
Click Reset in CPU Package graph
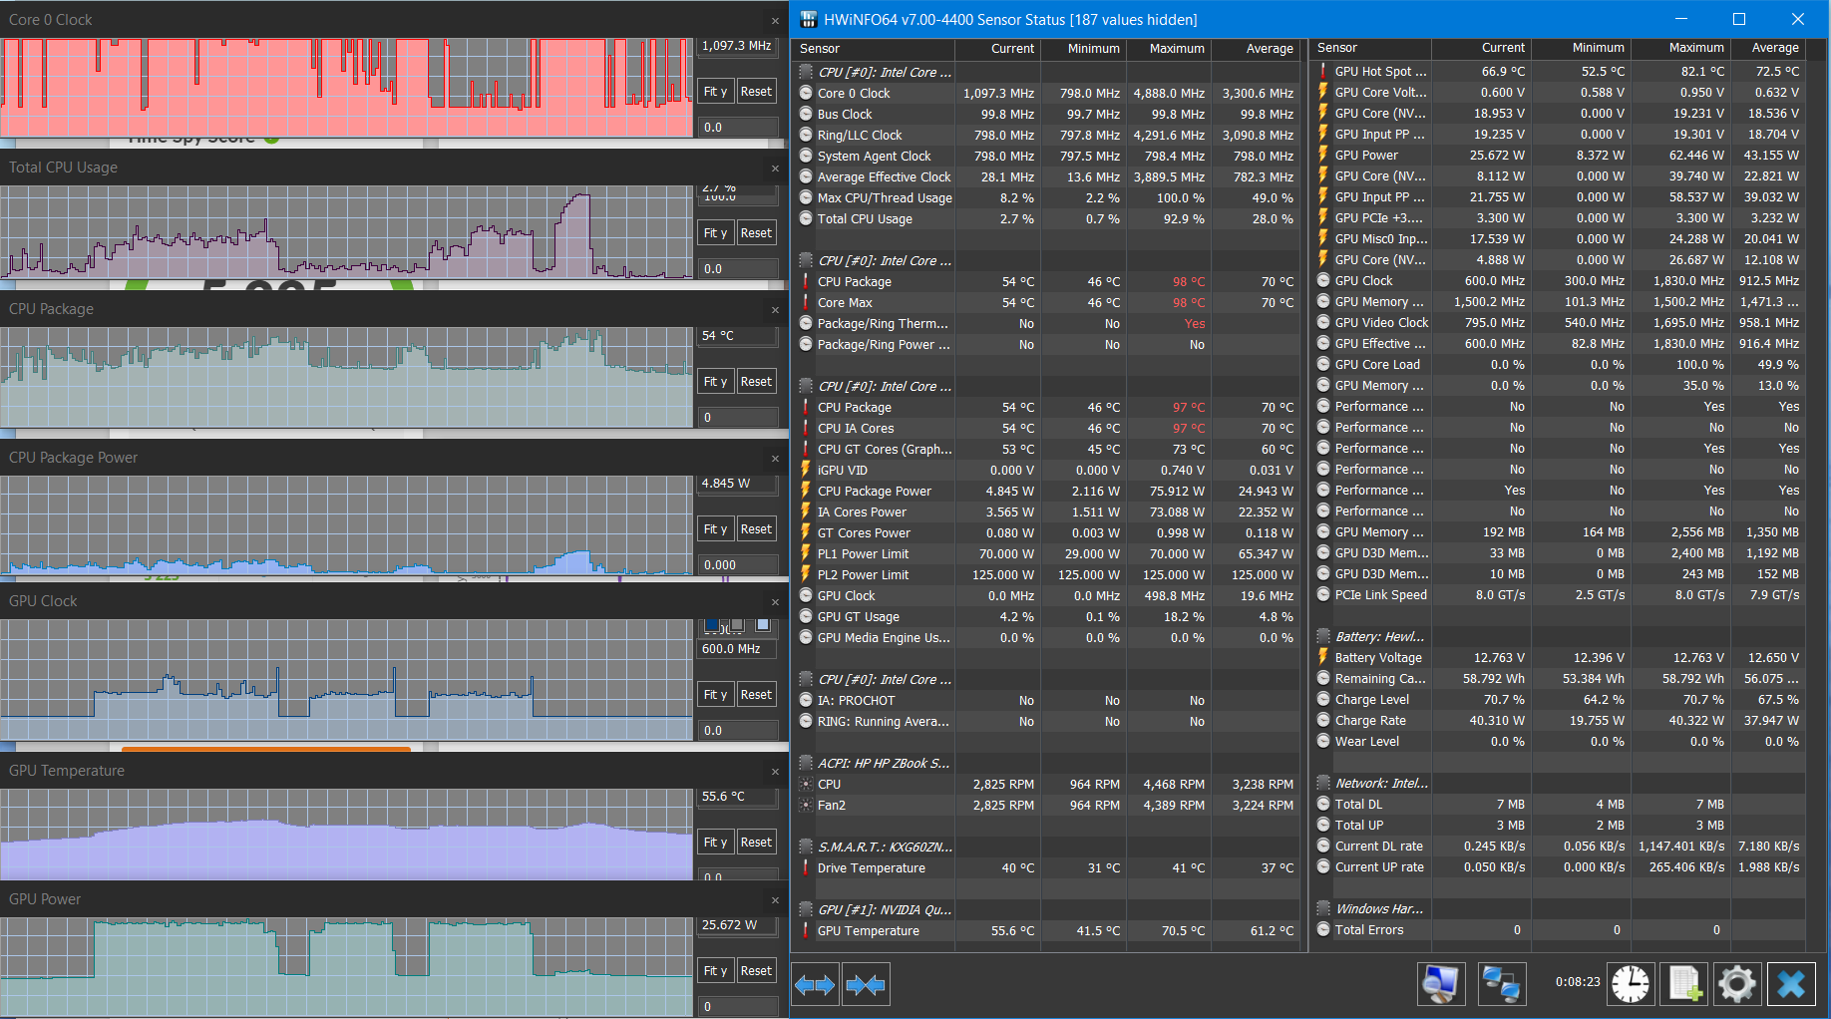756,381
